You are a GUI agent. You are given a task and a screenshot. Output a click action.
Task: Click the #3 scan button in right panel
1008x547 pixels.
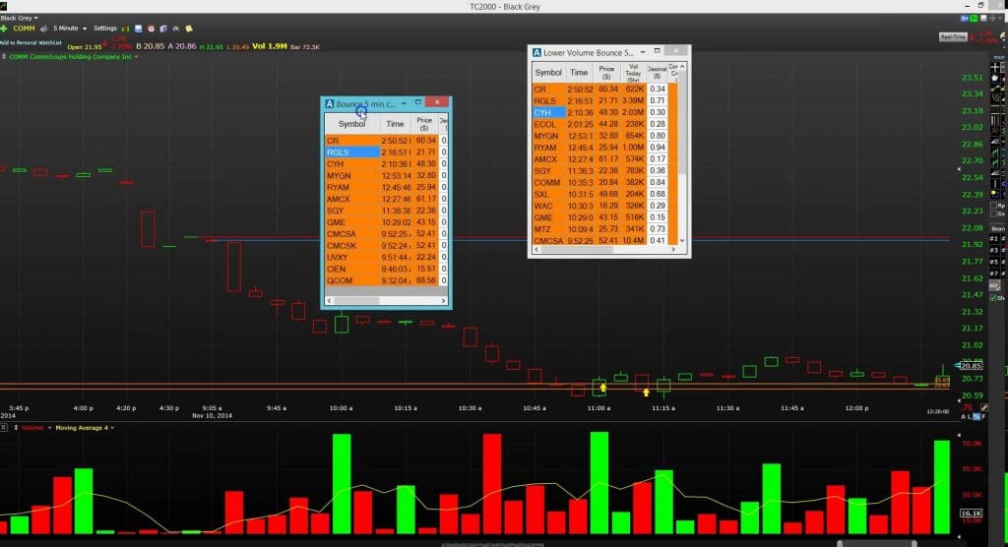(994, 250)
